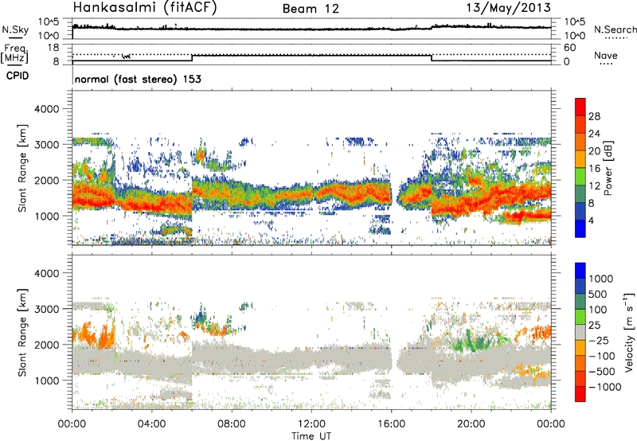
Task: Click the Velocity [m s⁻¹] colorbar title
Action: point(629,332)
